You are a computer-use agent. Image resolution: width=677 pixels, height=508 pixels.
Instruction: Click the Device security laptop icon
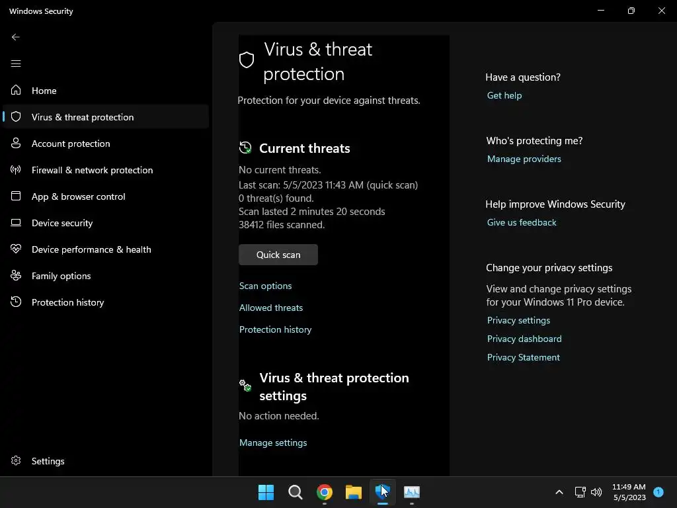(x=16, y=222)
